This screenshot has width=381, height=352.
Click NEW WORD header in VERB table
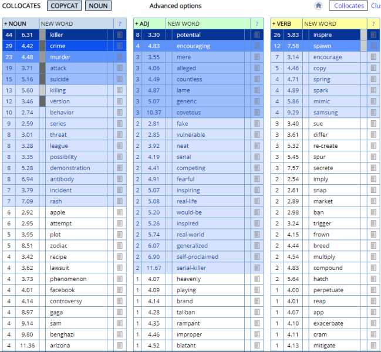click(321, 24)
